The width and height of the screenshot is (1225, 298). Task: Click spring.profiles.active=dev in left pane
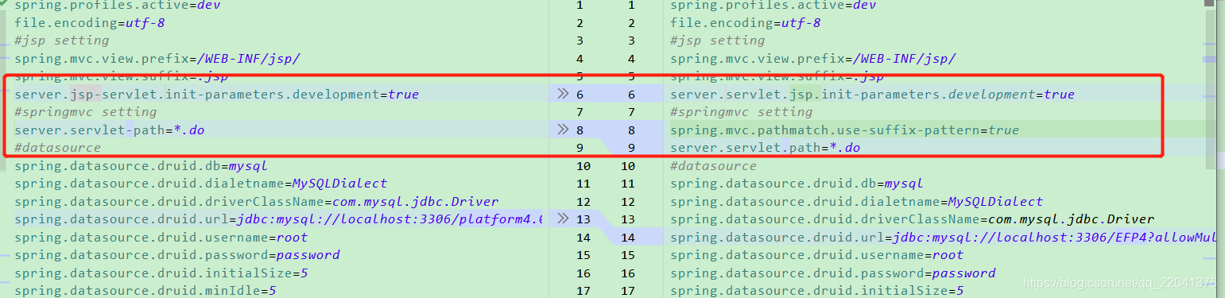[118, 6]
